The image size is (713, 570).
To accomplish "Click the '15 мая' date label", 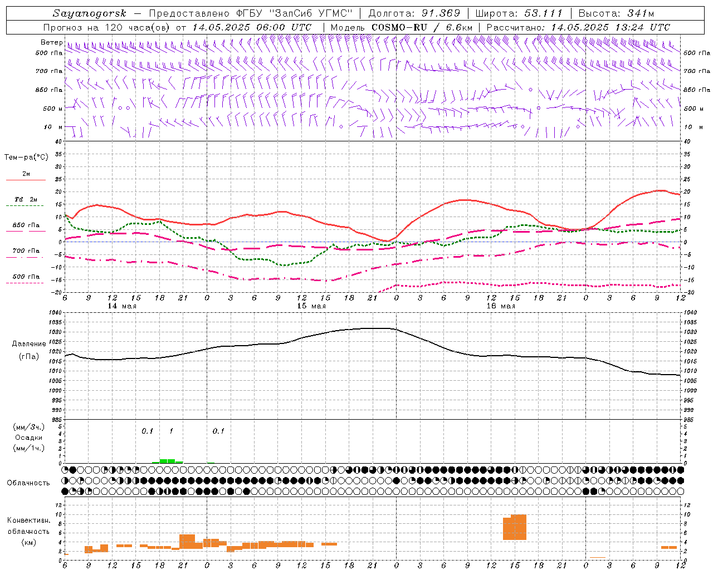I will (x=311, y=306).
